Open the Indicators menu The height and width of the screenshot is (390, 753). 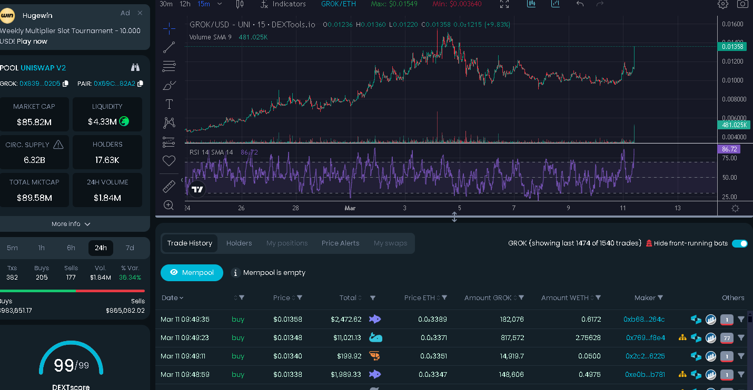(x=283, y=4)
